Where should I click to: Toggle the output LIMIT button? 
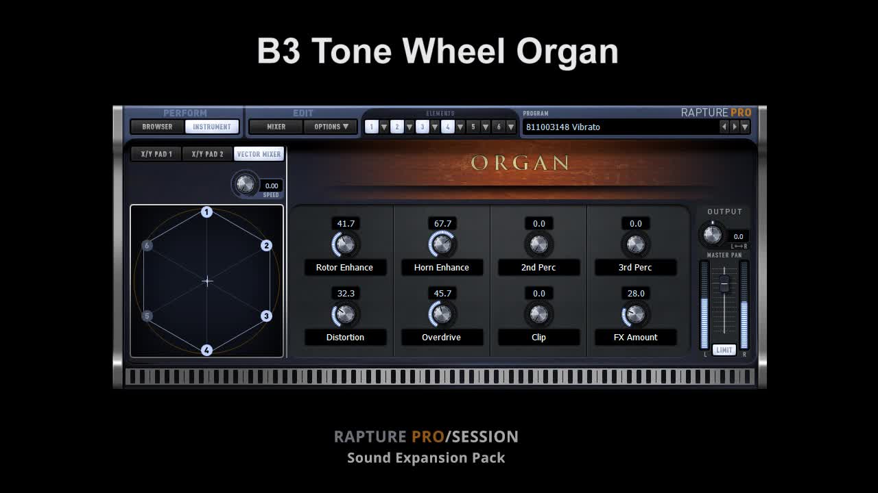[x=724, y=350]
